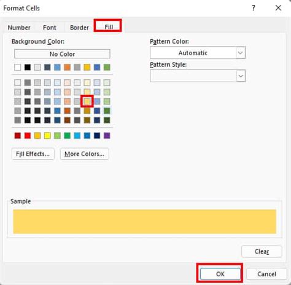Pick the light gray theme swatch in top row
Image resolution: width=291 pixels, height=285 pixels.
pyautogui.click(x=37, y=67)
